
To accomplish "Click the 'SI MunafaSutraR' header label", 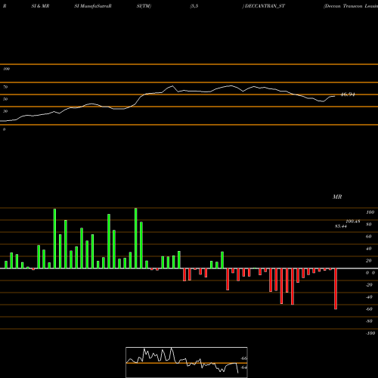I will click(x=93, y=6).
